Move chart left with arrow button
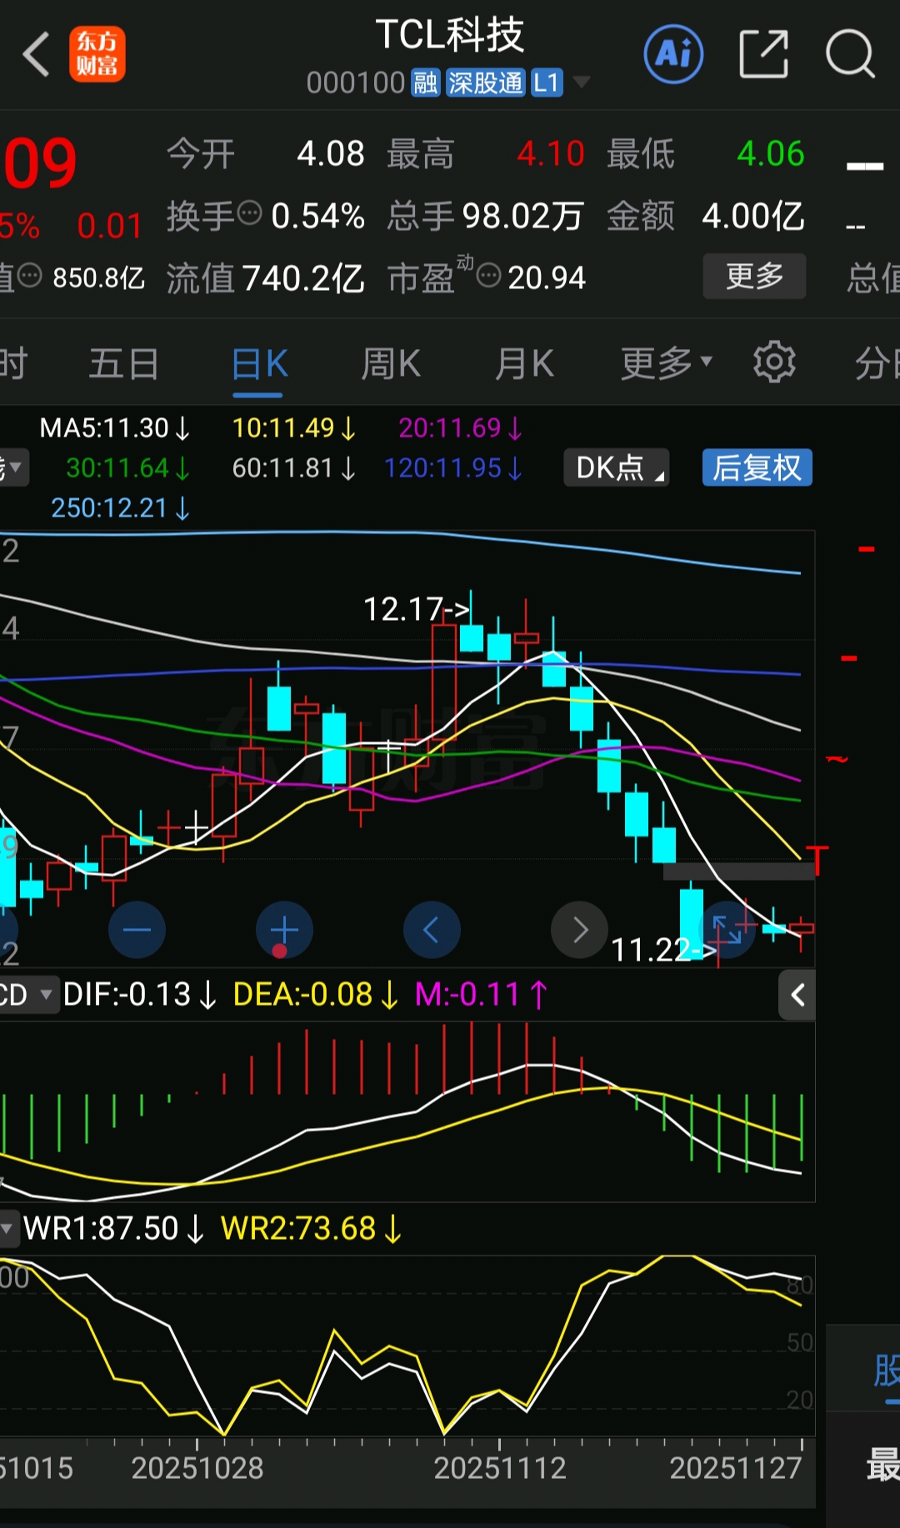This screenshot has height=1528, width=900. [432, 930]
